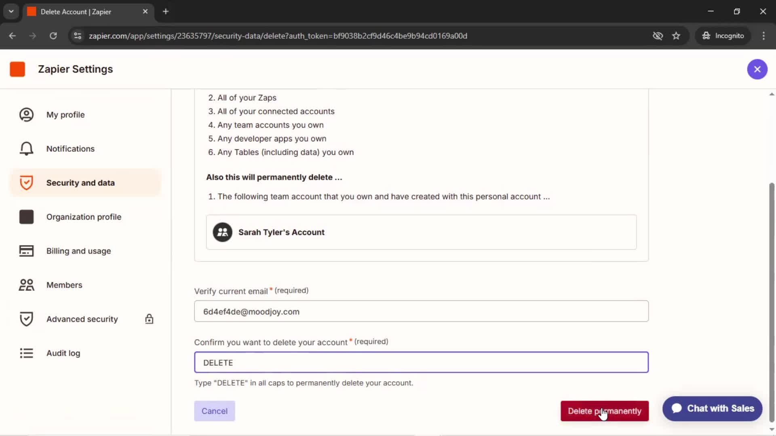This screenshot has width=776, height=436.
Task: Close the Delete Account tab
Action: point(145,12)
